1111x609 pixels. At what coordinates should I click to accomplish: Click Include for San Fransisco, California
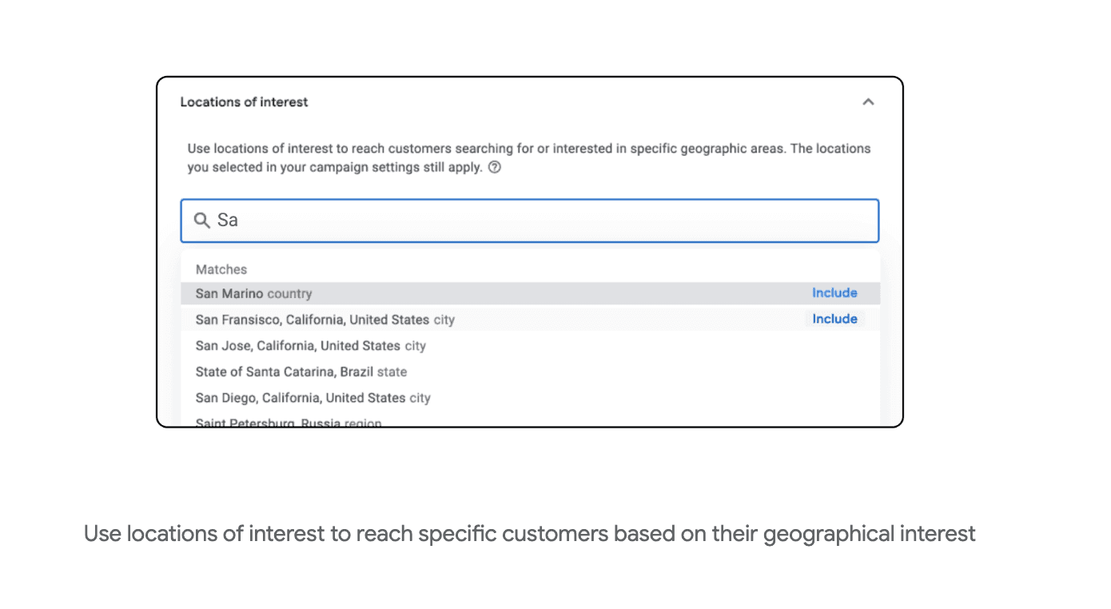pyautogui.click(x=834, y=319)
